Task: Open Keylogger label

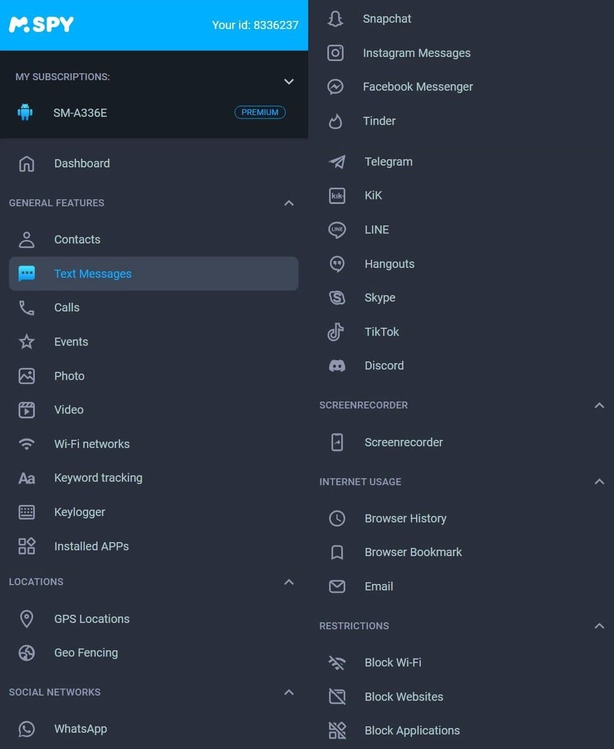Action: tap(80, 512)
